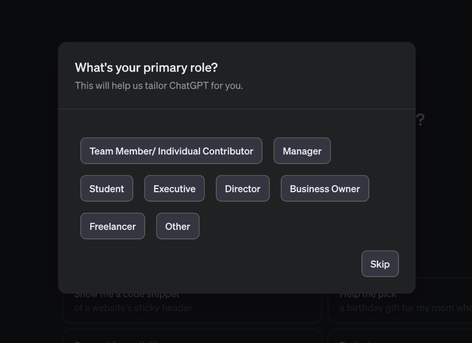Open the birthday gift for mom suggestion
The height and width of the screenshot is (343, 472).
click(404, 308)
